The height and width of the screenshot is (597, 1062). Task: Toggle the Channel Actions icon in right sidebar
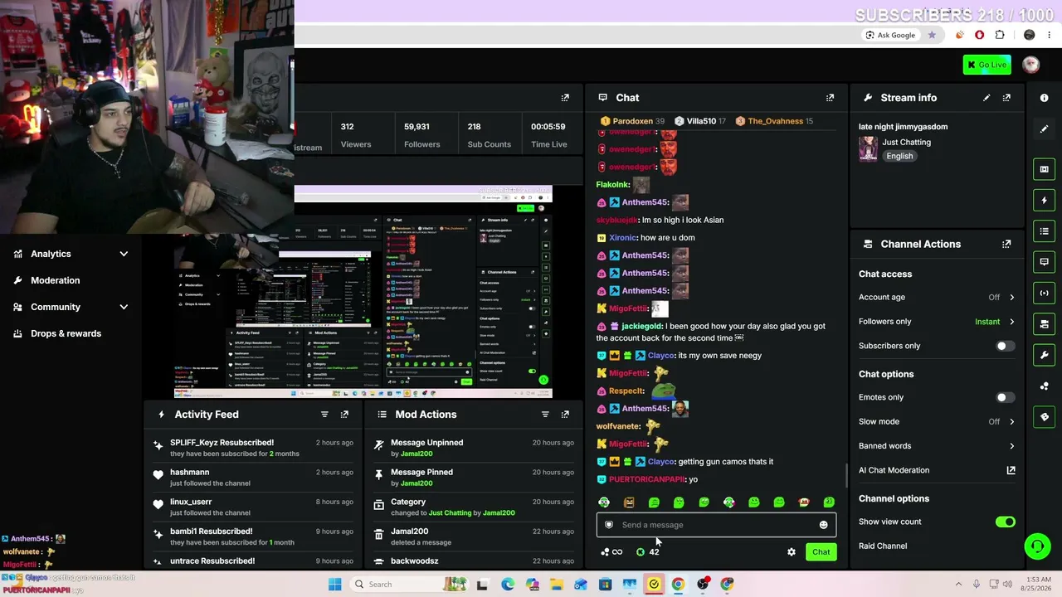pyautogui.click(x=1044, y=324)
